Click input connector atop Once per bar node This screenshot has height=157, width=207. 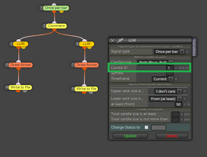click(54, 4)
